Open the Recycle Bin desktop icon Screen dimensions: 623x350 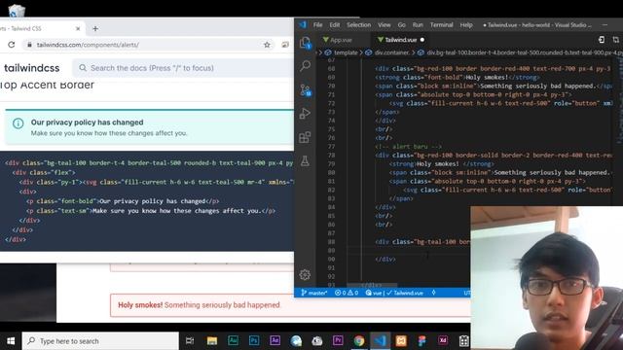pyautogui.click(x=16, y=11)
